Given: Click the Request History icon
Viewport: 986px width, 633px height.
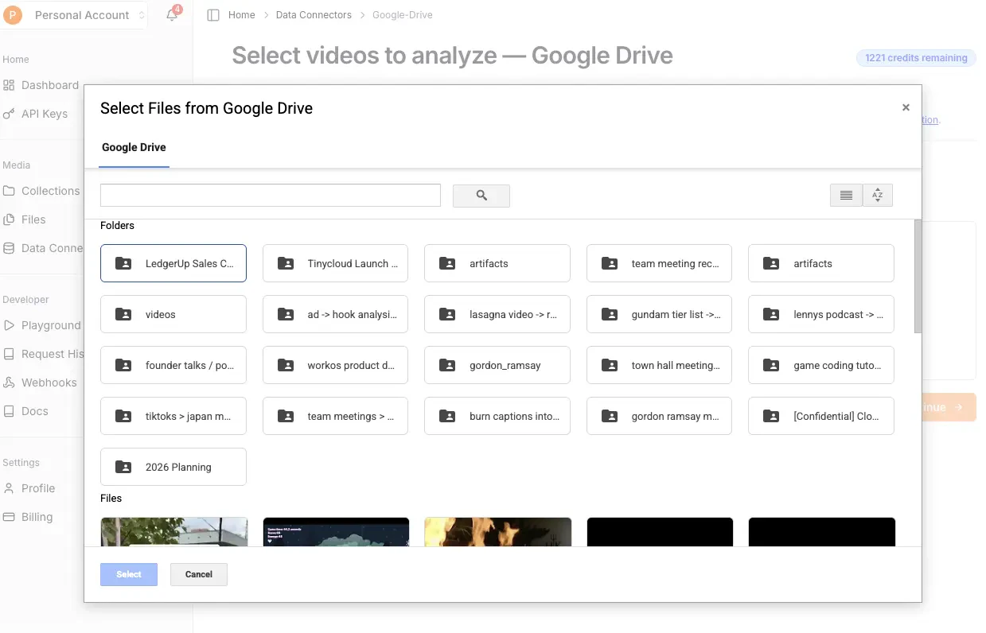Looking at the screenshot, I should [10, 354].
